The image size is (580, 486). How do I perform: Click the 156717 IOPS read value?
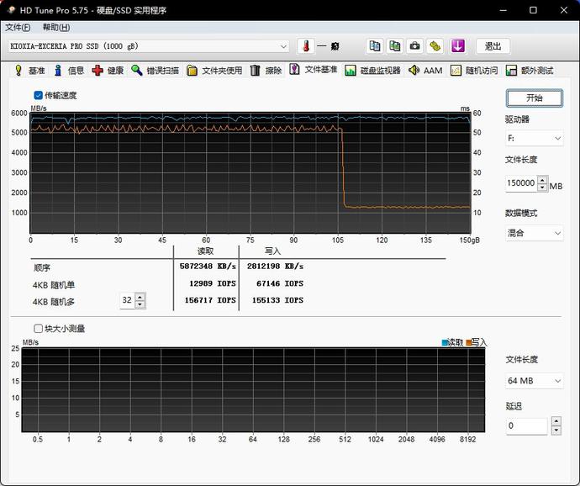coord(210,300)
